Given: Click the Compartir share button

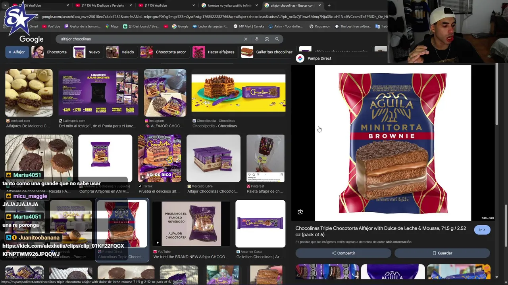Looking at the screenshot, I should click(343, 253).
